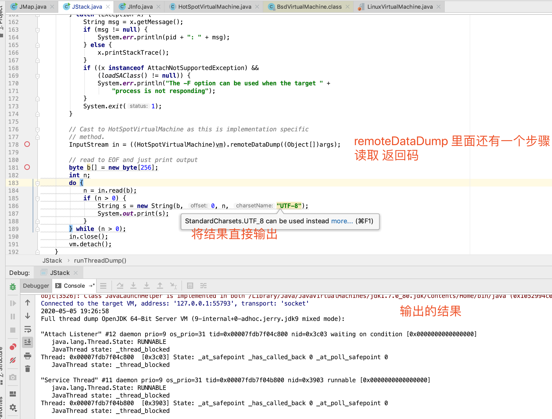Click the Get thread dump camera icon
Image resolution: width=552 pixels, height=419 pixels.
point(13,377)
